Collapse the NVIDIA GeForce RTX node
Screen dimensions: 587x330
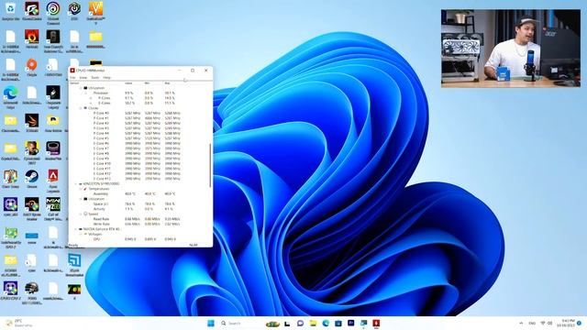(75, 229)
